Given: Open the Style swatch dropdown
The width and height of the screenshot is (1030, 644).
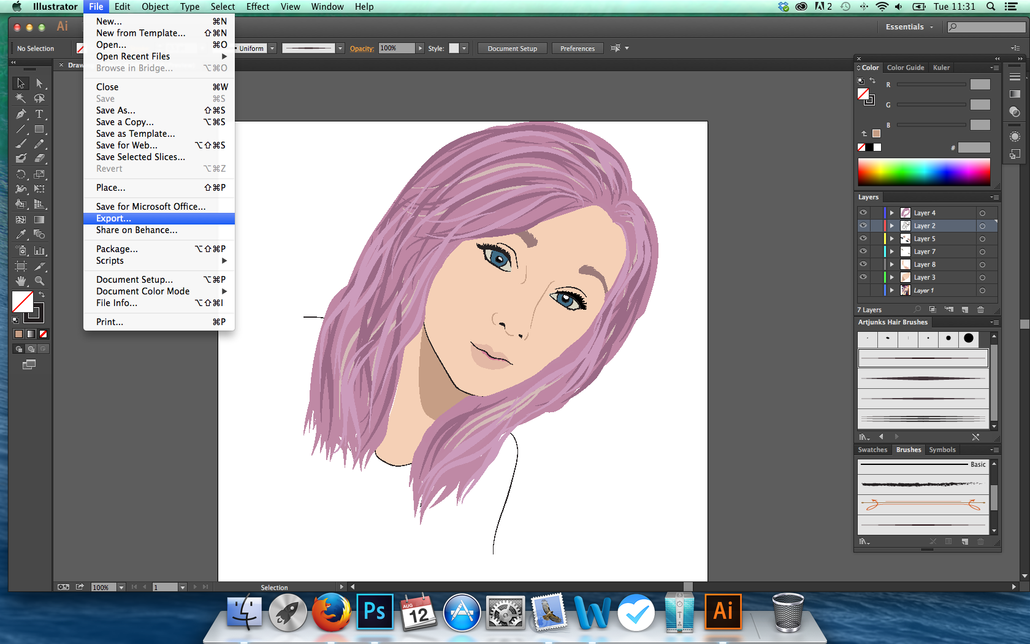Looking at the screenshot, I should tap(464, 48).
